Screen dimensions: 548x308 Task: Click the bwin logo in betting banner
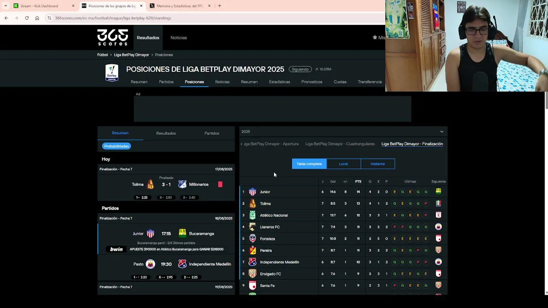116,249
